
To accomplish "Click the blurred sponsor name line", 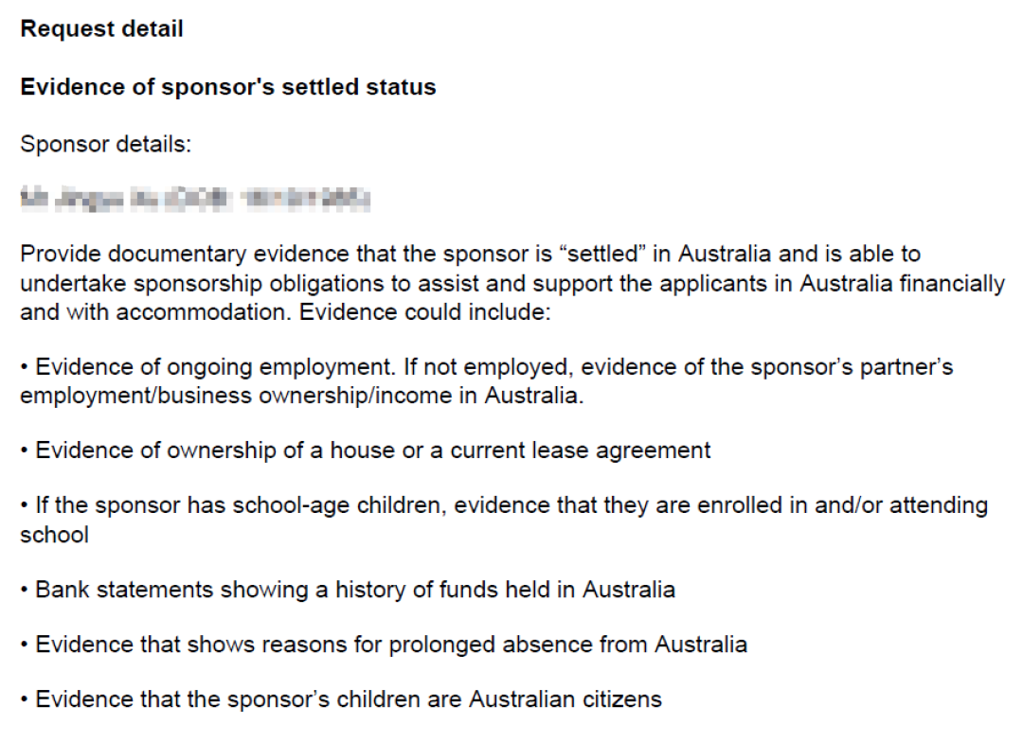I will [194, 199].
